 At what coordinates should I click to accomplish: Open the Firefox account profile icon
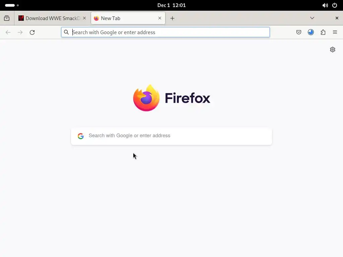coord(311,32)
